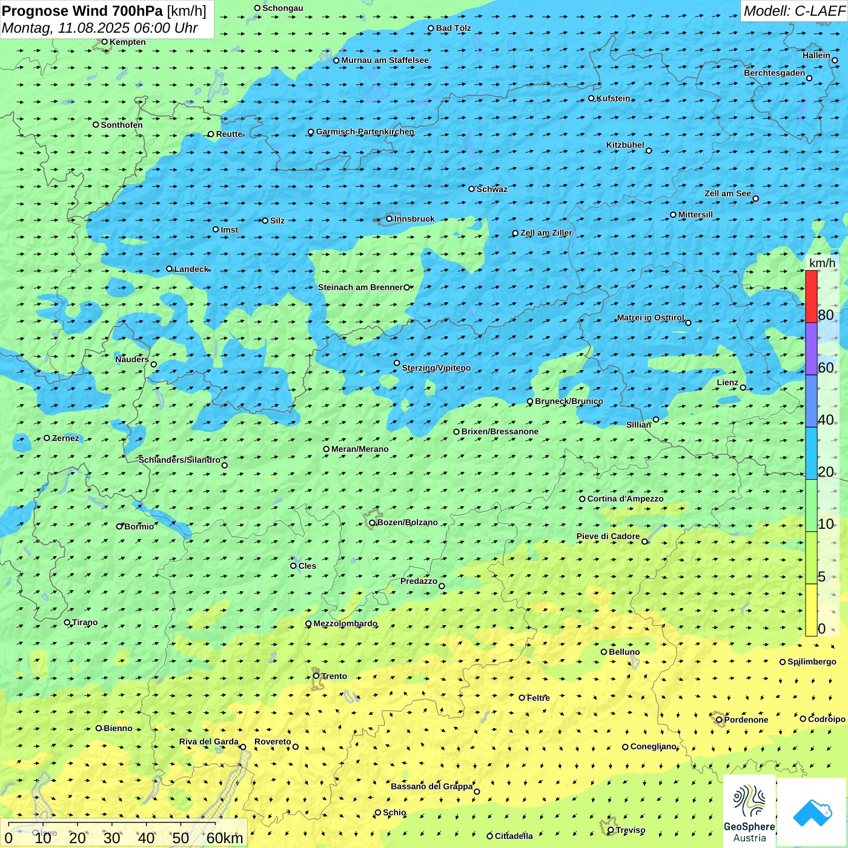The image size is (848, 848).
Task: Click the Mezzolombardo label
Action: click(345, 623)
